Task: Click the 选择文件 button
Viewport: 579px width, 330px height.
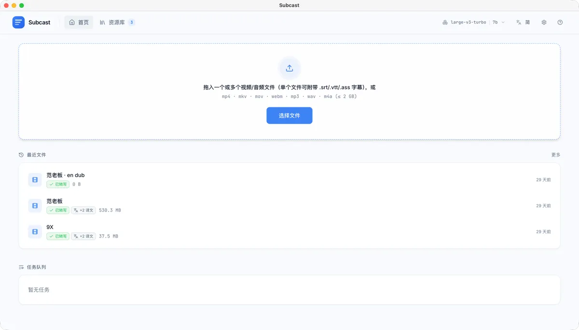Action: 289,116
